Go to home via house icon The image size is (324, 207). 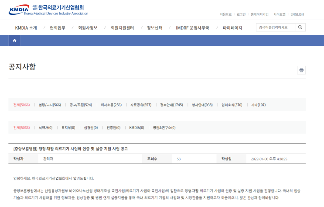coord(14,41)
